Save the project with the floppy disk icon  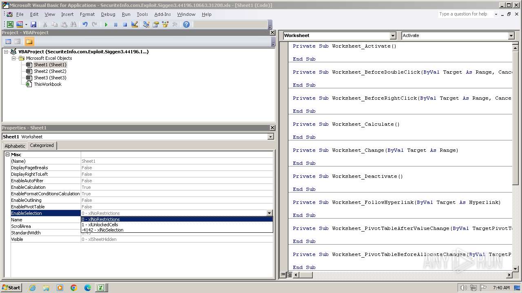tap(33, 24)
